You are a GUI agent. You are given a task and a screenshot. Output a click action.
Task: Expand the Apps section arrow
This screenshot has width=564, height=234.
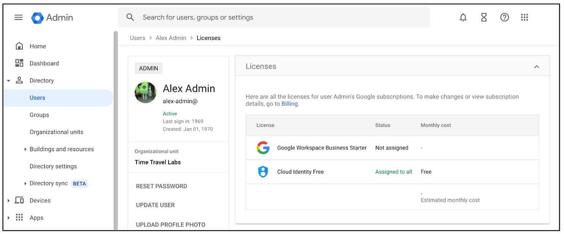tap(8, 218)
